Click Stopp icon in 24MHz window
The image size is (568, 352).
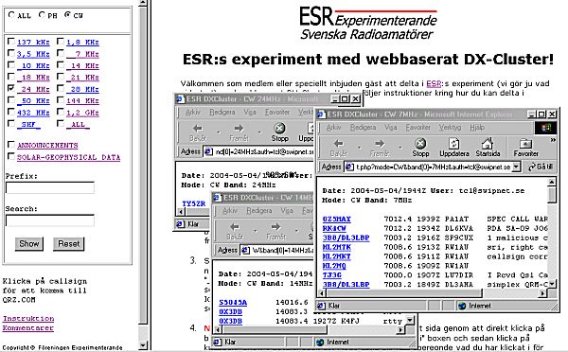279,128
